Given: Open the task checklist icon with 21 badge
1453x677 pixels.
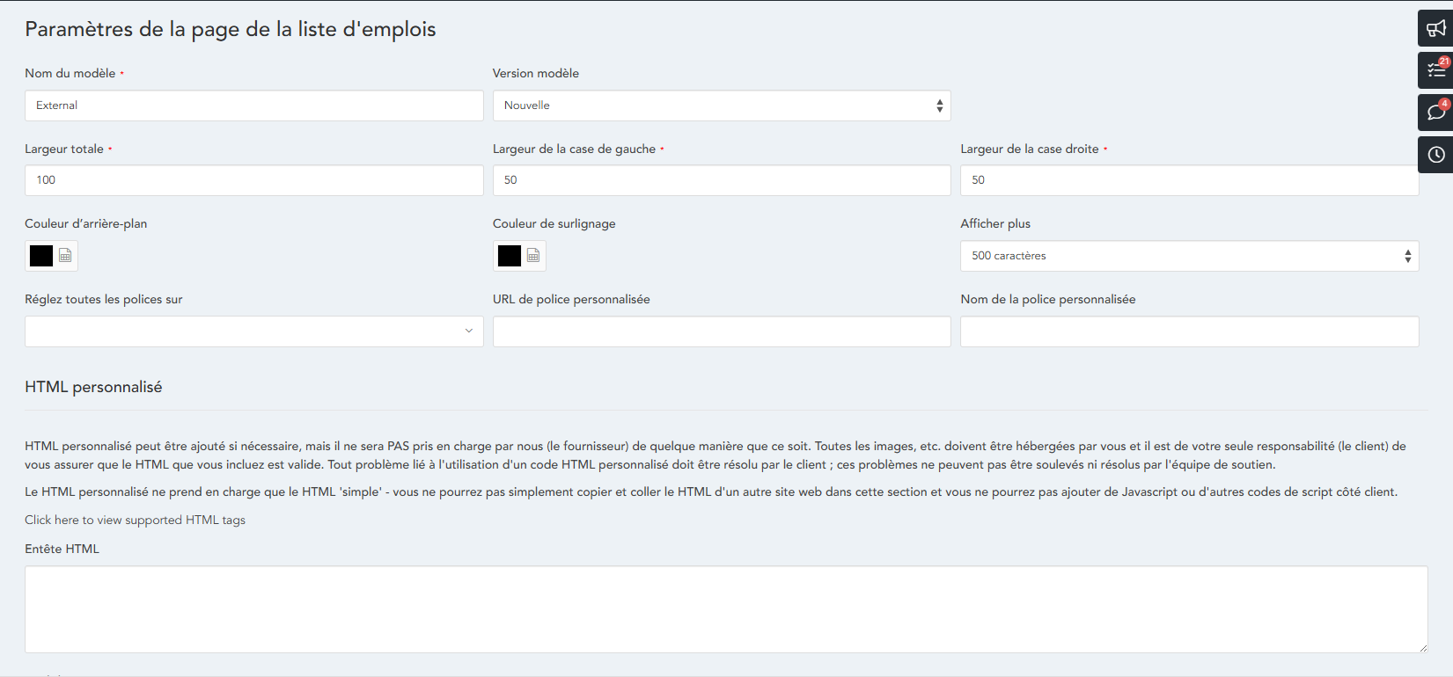Looking at the screenshot, I should [x=1435, y=70].
